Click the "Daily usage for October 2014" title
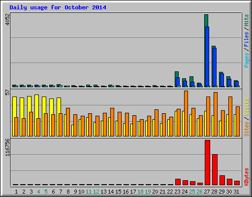This screenshot has width=252, height=197. click(x=58, y=7)
